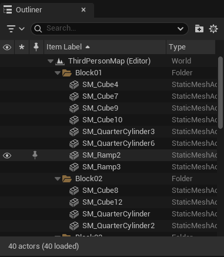Click the SM_Cube4 static mesh icon
Image resolution: width=224 pixels, height=257 pixels.
pos(74,85)
